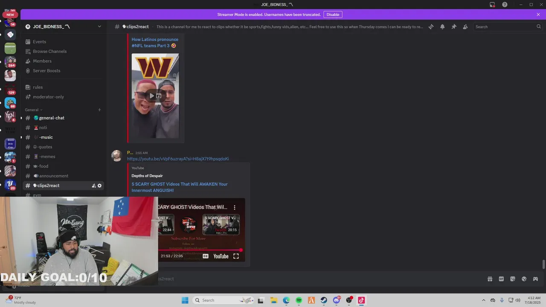Open server with 129 badge in server list
This screenshot has height=307, width=546.
pos(10,90)
